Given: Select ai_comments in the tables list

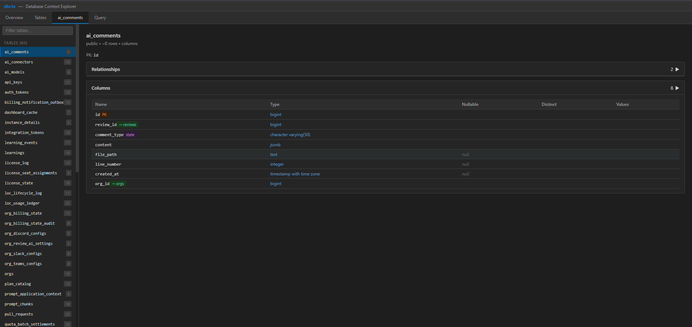Looking at the screenshot, I should point(38,52).
